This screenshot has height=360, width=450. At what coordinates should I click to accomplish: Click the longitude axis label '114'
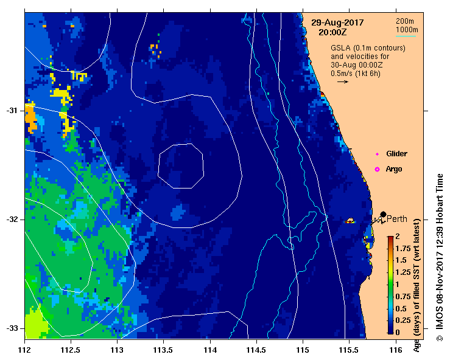(x=210, y=350)
